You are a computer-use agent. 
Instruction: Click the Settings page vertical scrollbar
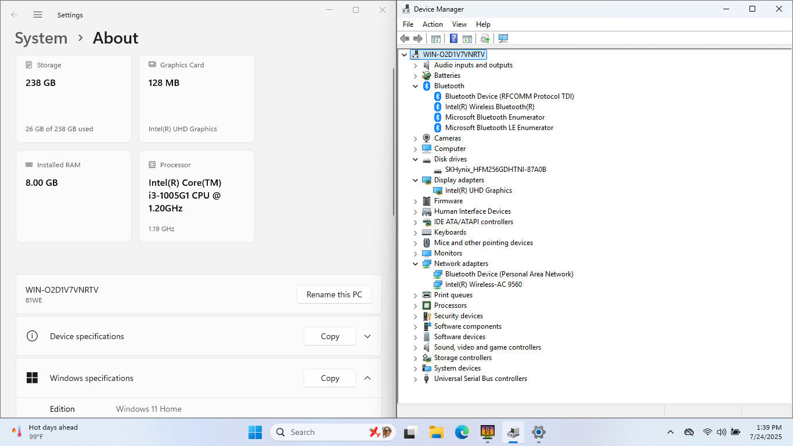pos(394,142)
